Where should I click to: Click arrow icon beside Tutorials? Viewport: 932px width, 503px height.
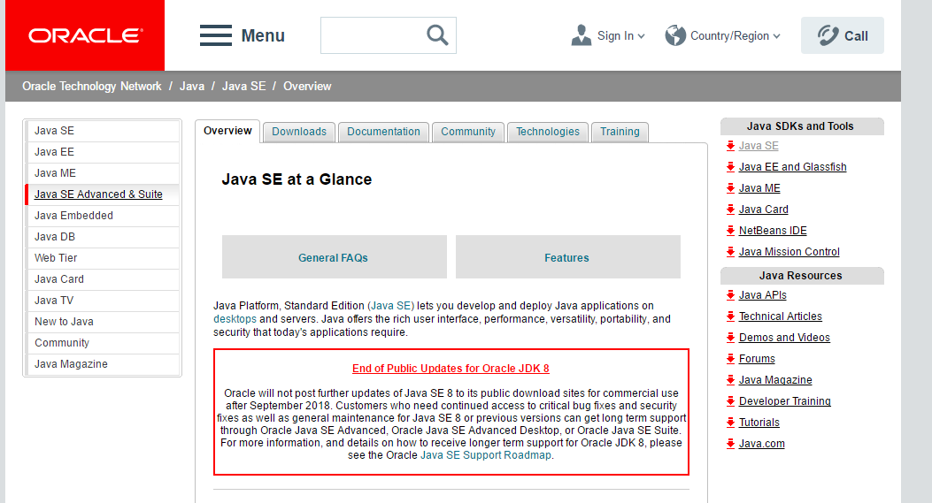tap(730, 423)
